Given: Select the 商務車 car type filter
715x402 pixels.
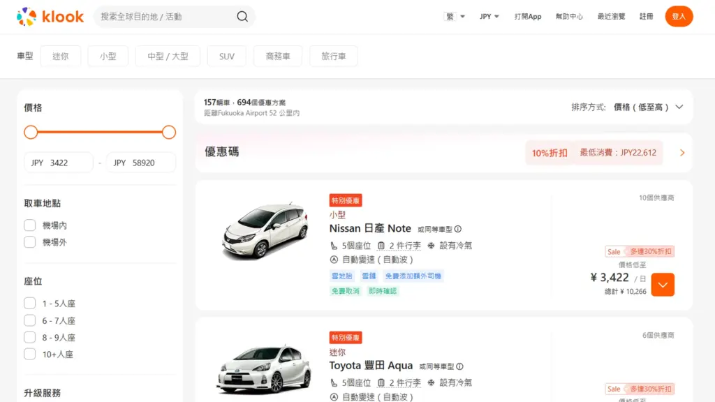Looking at the screenshot, I should [278, 56].
